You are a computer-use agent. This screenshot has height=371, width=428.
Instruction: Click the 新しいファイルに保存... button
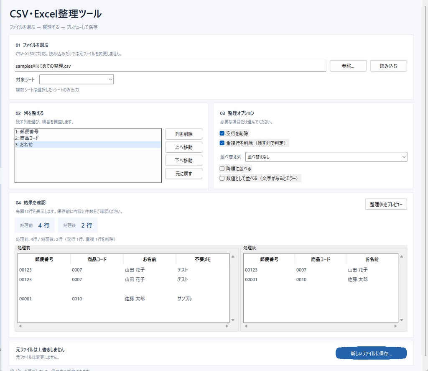pos(371,353)
